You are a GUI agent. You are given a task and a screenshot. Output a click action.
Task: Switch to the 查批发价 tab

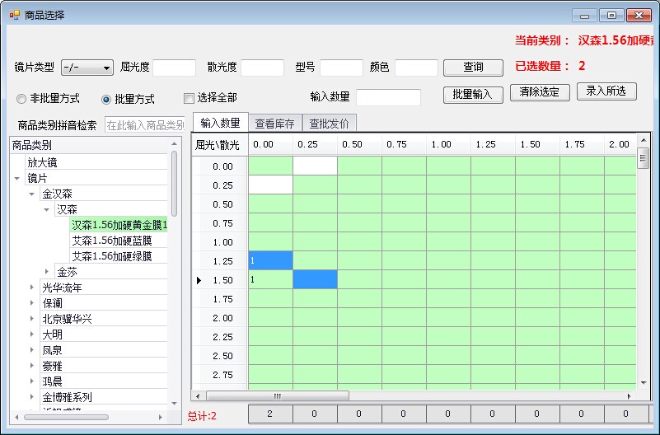pos(330,124)
